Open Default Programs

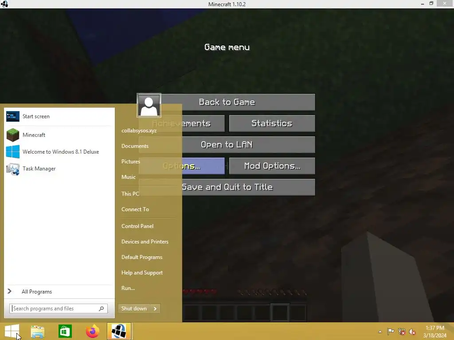tap(142, 257)
